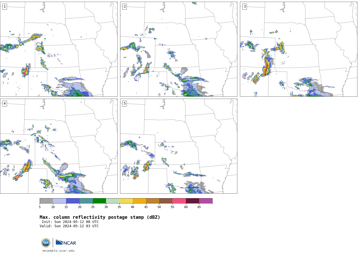Click the purple 65+ dBZ swatch
The height and width of the screenshot is (254, 360).
[x=206, y=201]
